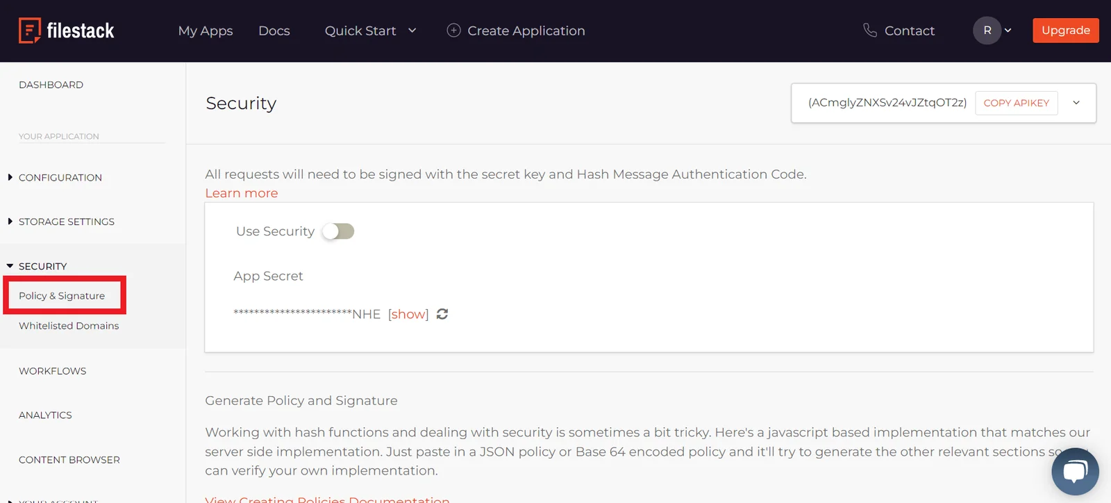1111x503 pixels.
Task: Click the Upgrade button
Action: pos(1066,31)
